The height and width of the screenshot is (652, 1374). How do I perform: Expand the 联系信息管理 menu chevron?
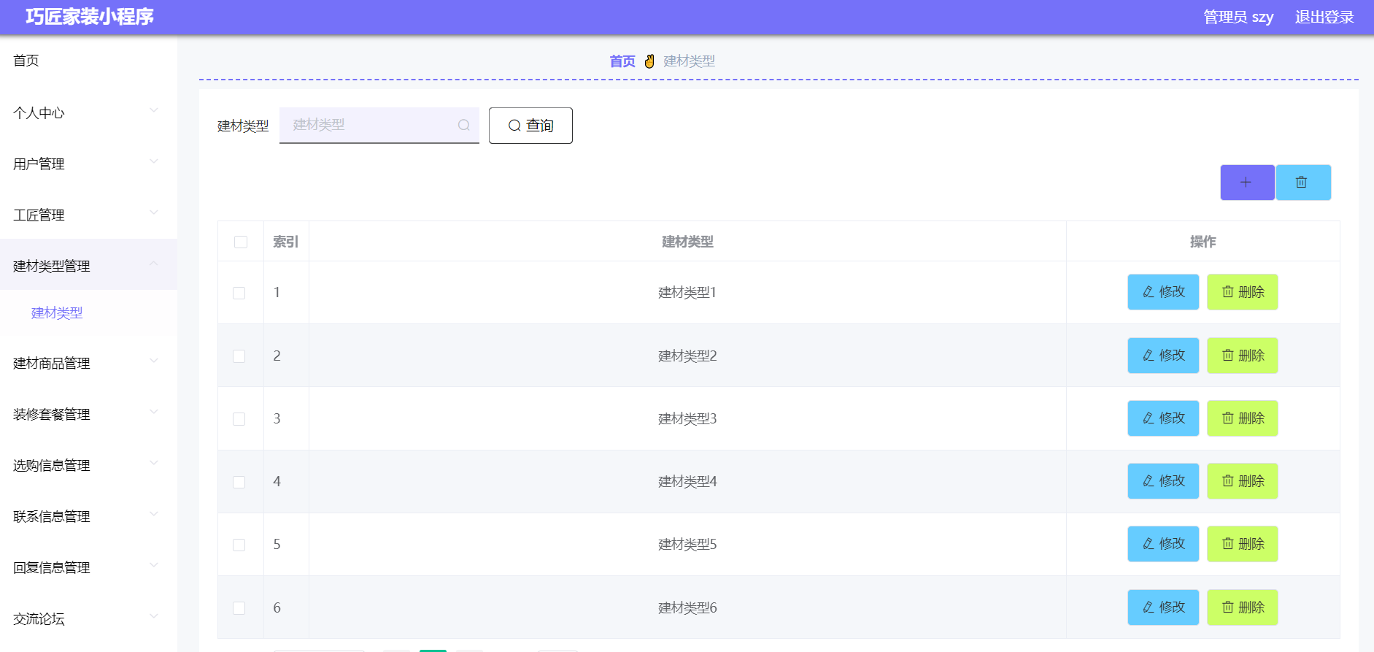pyautogui.click(x=153, y=514)
